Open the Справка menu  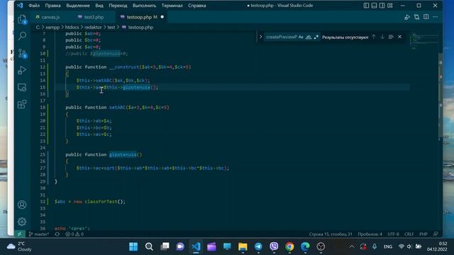[x=197, y=6]
